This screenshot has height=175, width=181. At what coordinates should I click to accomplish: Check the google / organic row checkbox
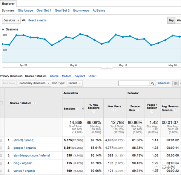[1, 148]
